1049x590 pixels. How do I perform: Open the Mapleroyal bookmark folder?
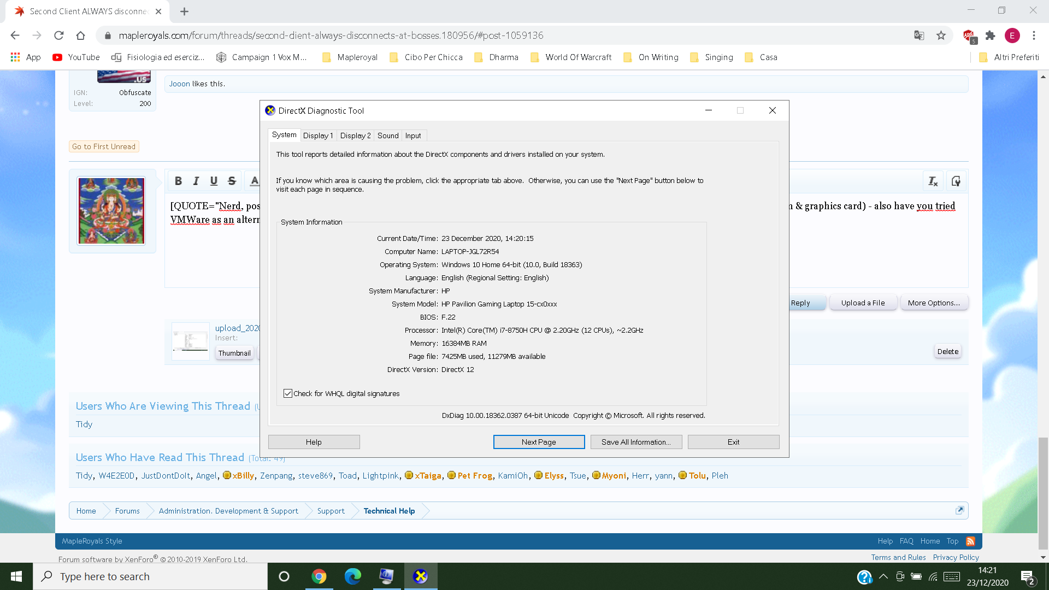coord(350,57)
